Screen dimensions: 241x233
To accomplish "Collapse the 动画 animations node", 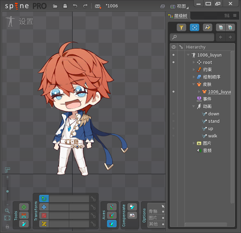I will pyautogui.click(x=194, y=106).
